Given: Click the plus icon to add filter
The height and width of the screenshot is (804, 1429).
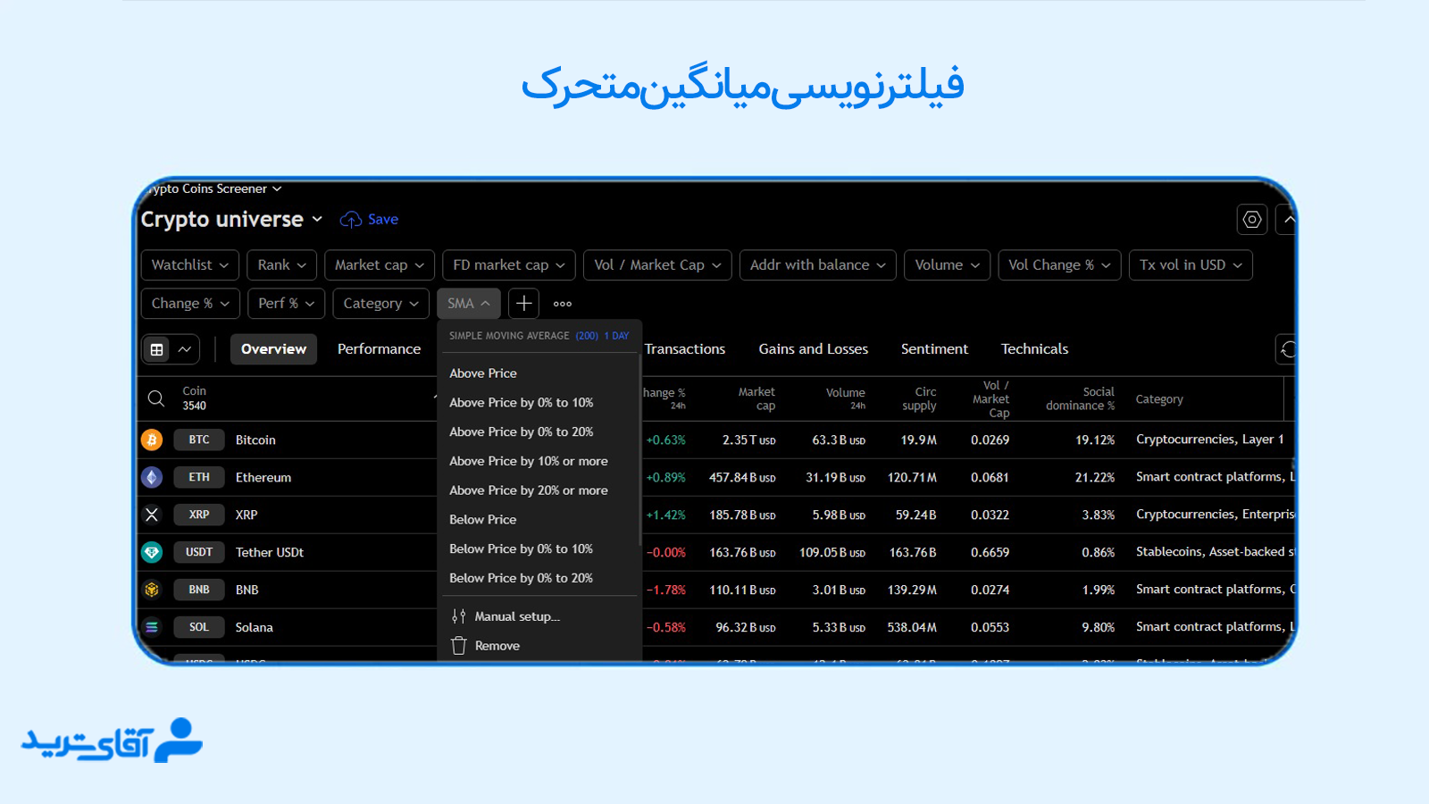Looking at the screenshot, I should (x=523, y=303).
